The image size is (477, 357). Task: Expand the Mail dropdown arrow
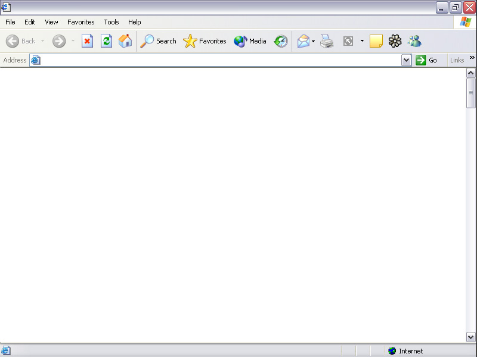coord(314,41)
